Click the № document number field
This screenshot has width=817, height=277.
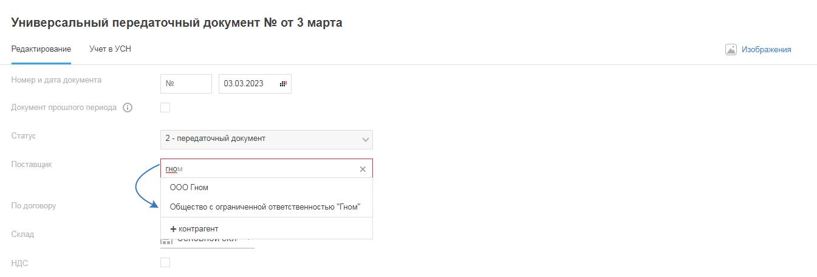[x=186, y=84]
